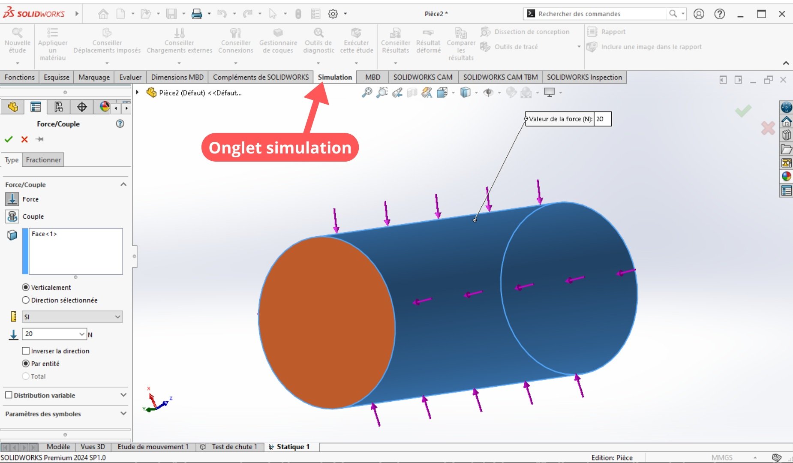Click Outils de tracé
Viewport: 793px width, 463px height.
click(509, 47)
